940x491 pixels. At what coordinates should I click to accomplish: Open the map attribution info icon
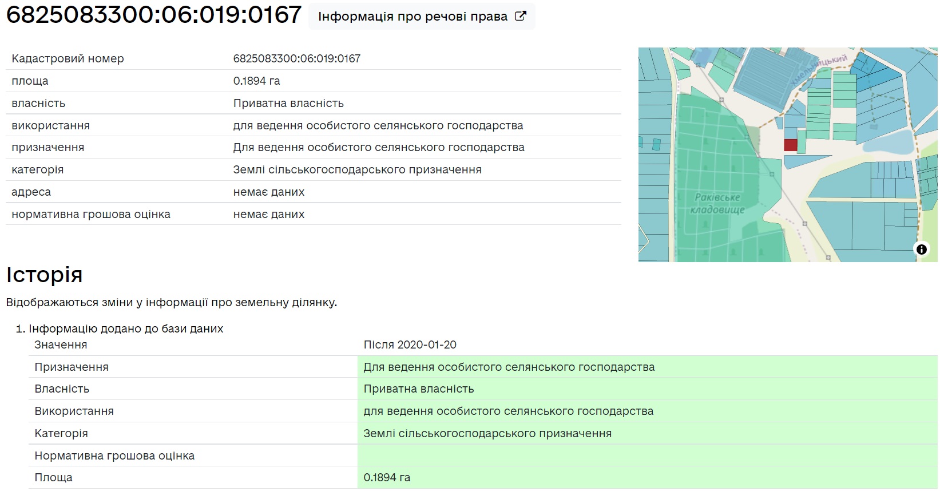click(921, 250)
